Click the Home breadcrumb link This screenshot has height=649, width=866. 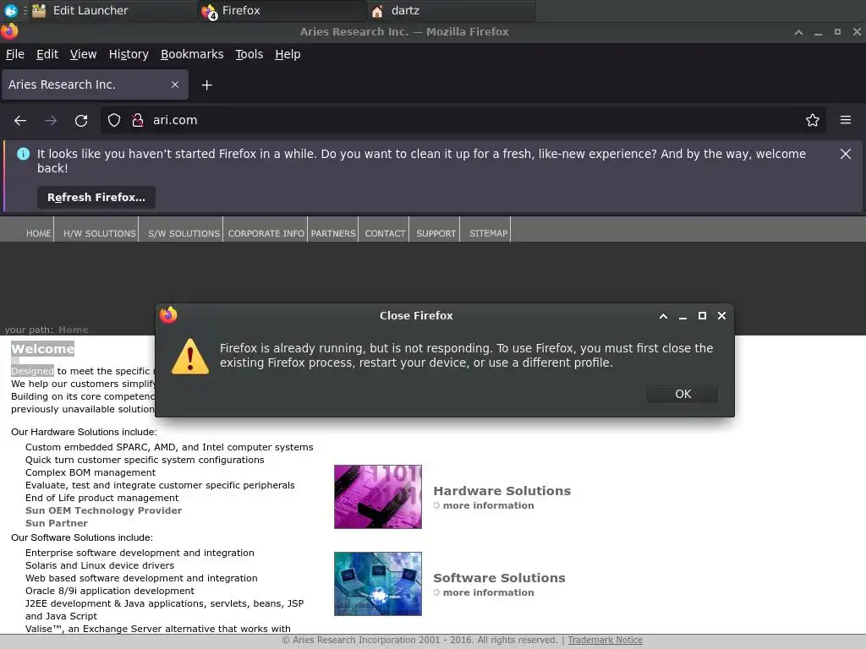point(74,330)
